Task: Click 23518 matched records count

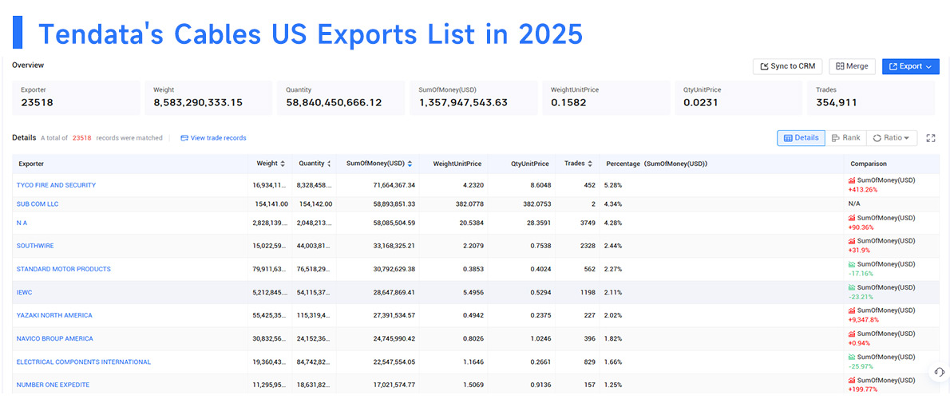Action: pyautogui.click(x=81, y=138)
